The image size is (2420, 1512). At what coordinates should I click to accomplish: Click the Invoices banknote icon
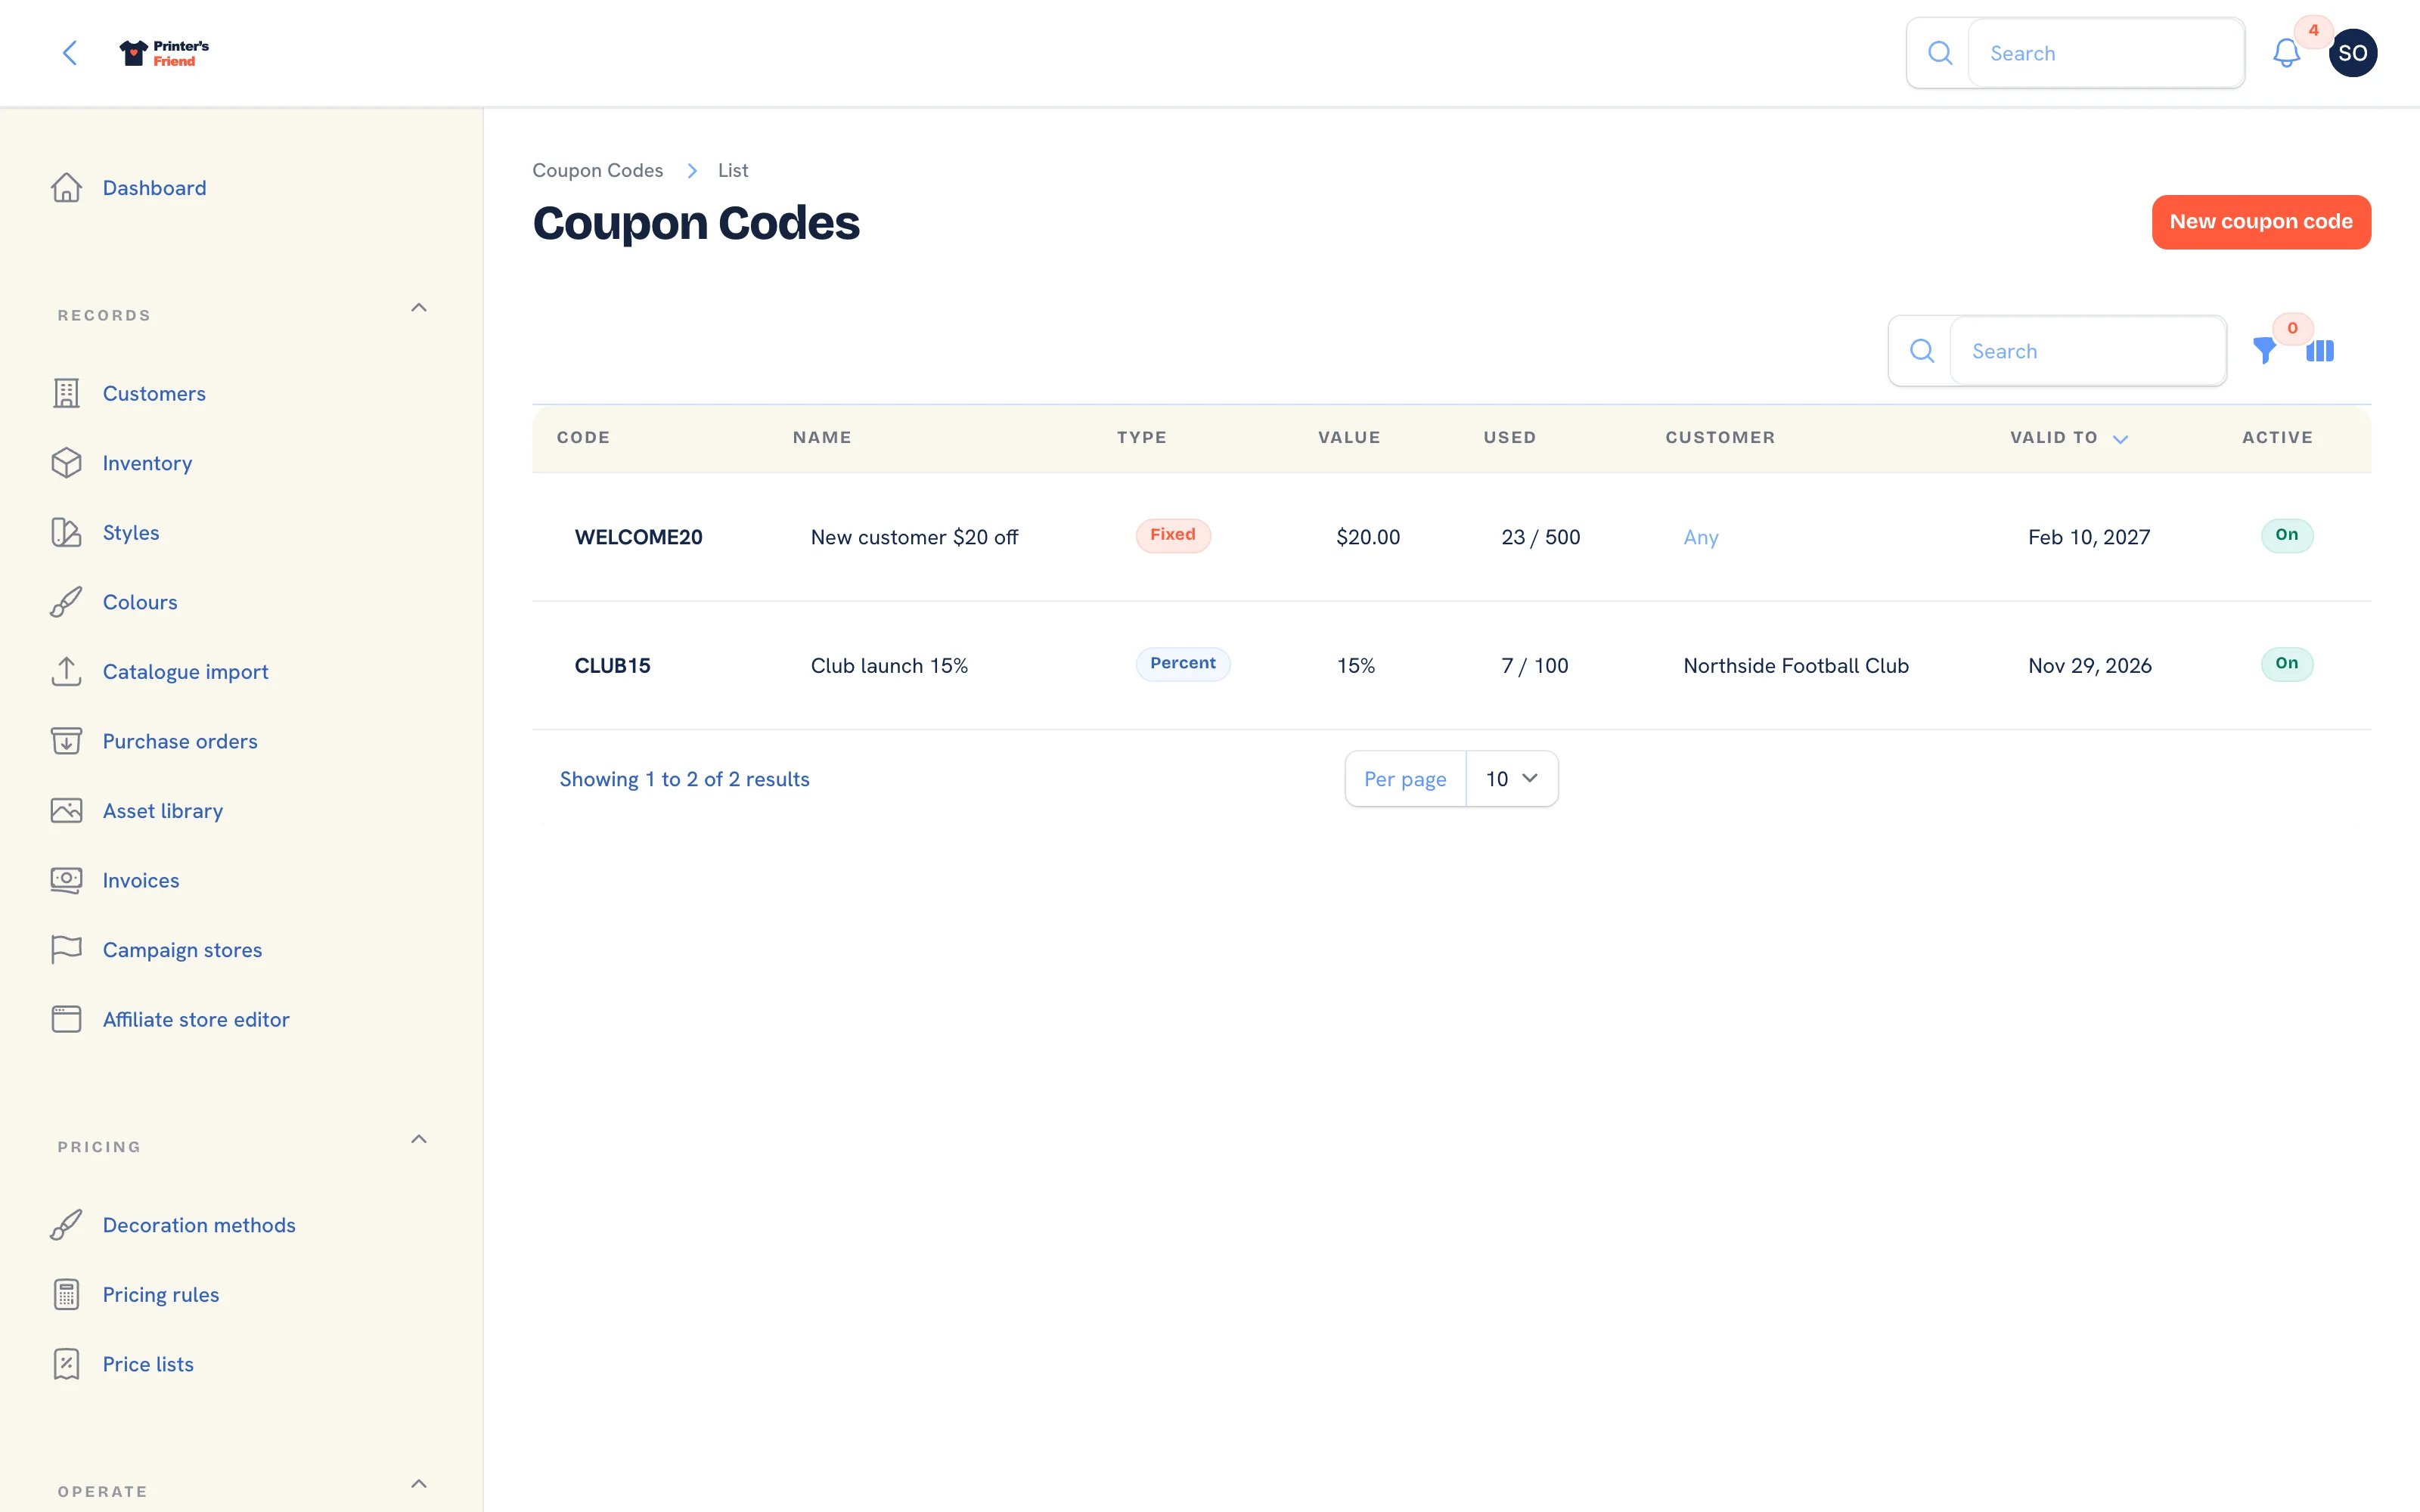[66, 880]
